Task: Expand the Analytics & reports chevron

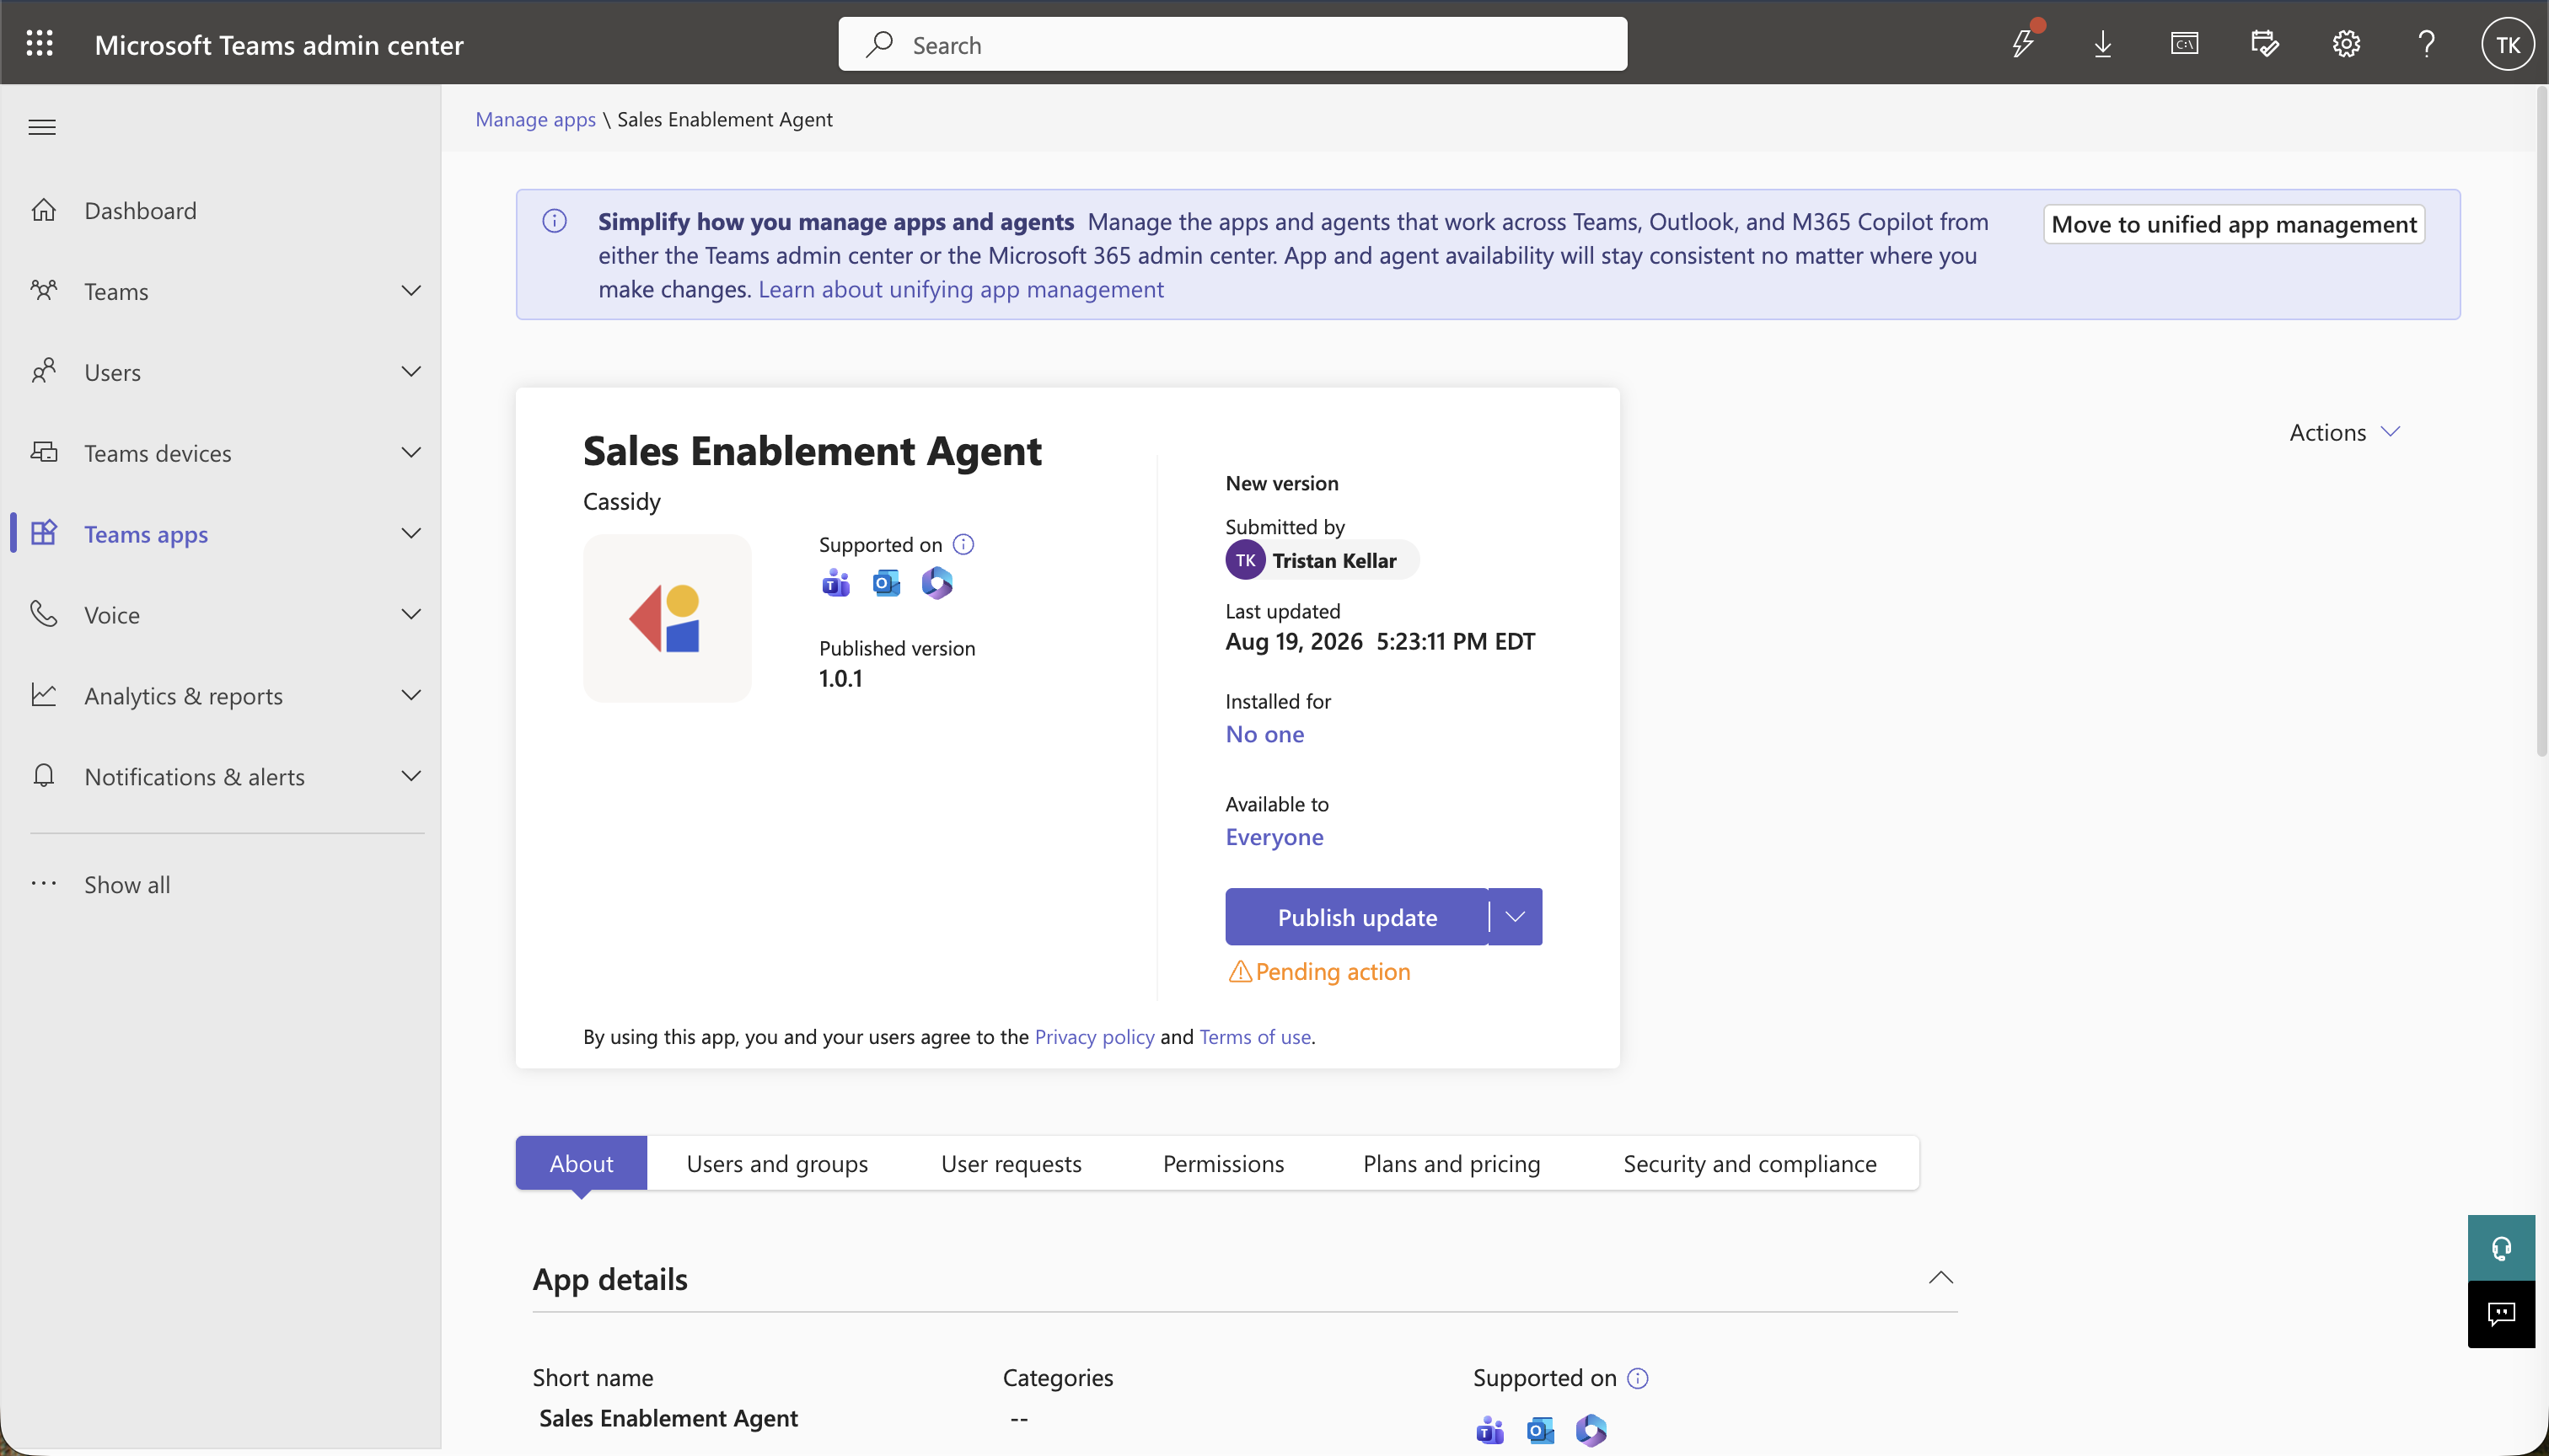Action: coord(411,695)
